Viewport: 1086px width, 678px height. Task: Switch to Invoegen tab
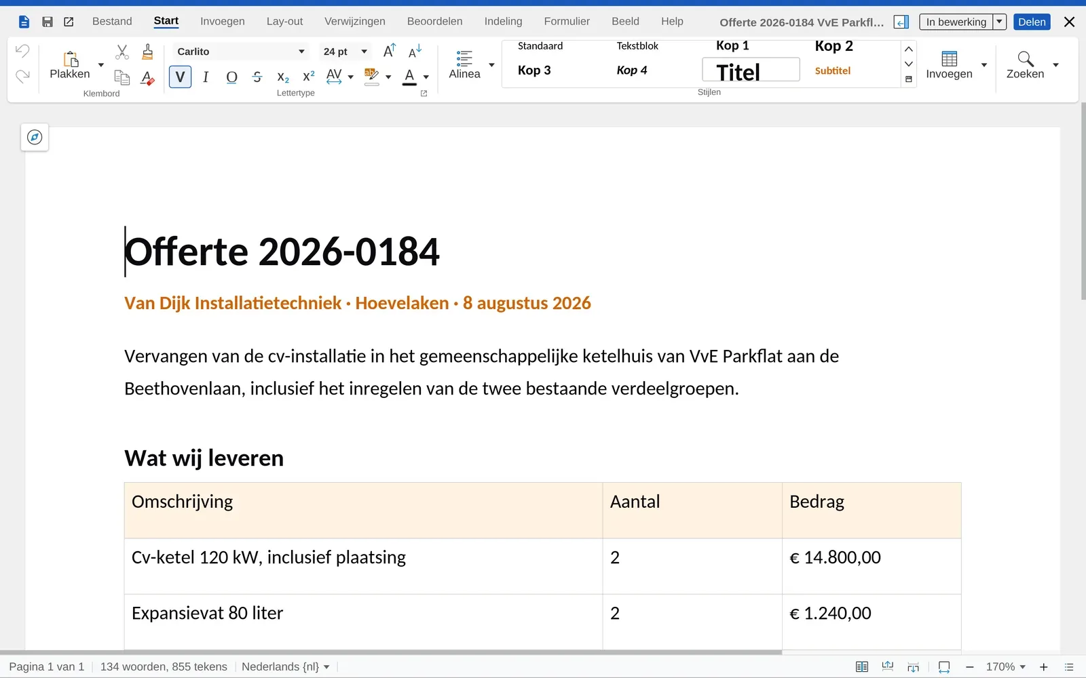(223, 22)
